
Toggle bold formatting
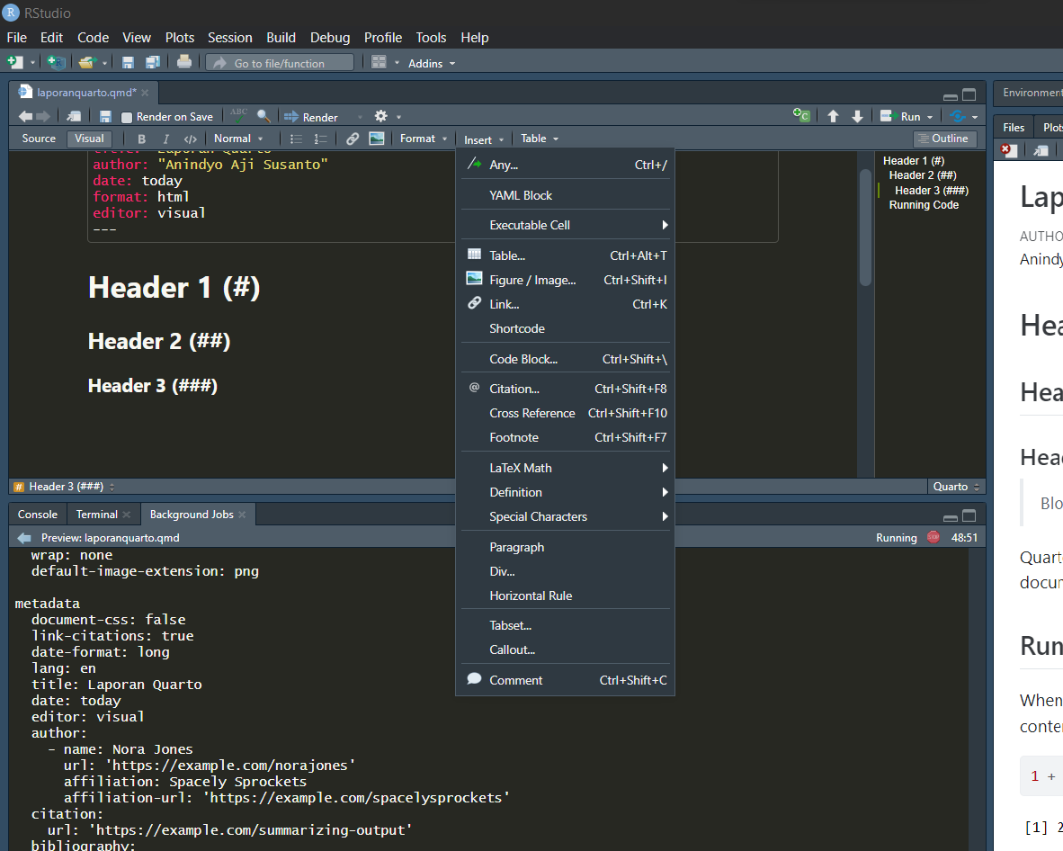point(142,139)
